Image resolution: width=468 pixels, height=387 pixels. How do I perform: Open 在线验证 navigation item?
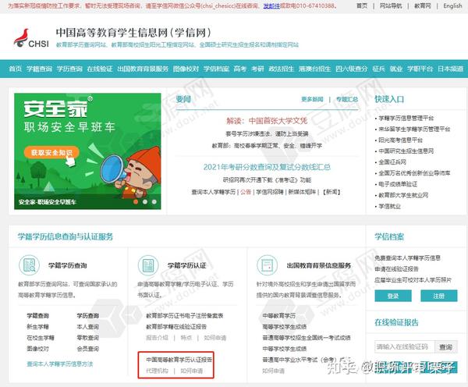[x=100, y=69]
